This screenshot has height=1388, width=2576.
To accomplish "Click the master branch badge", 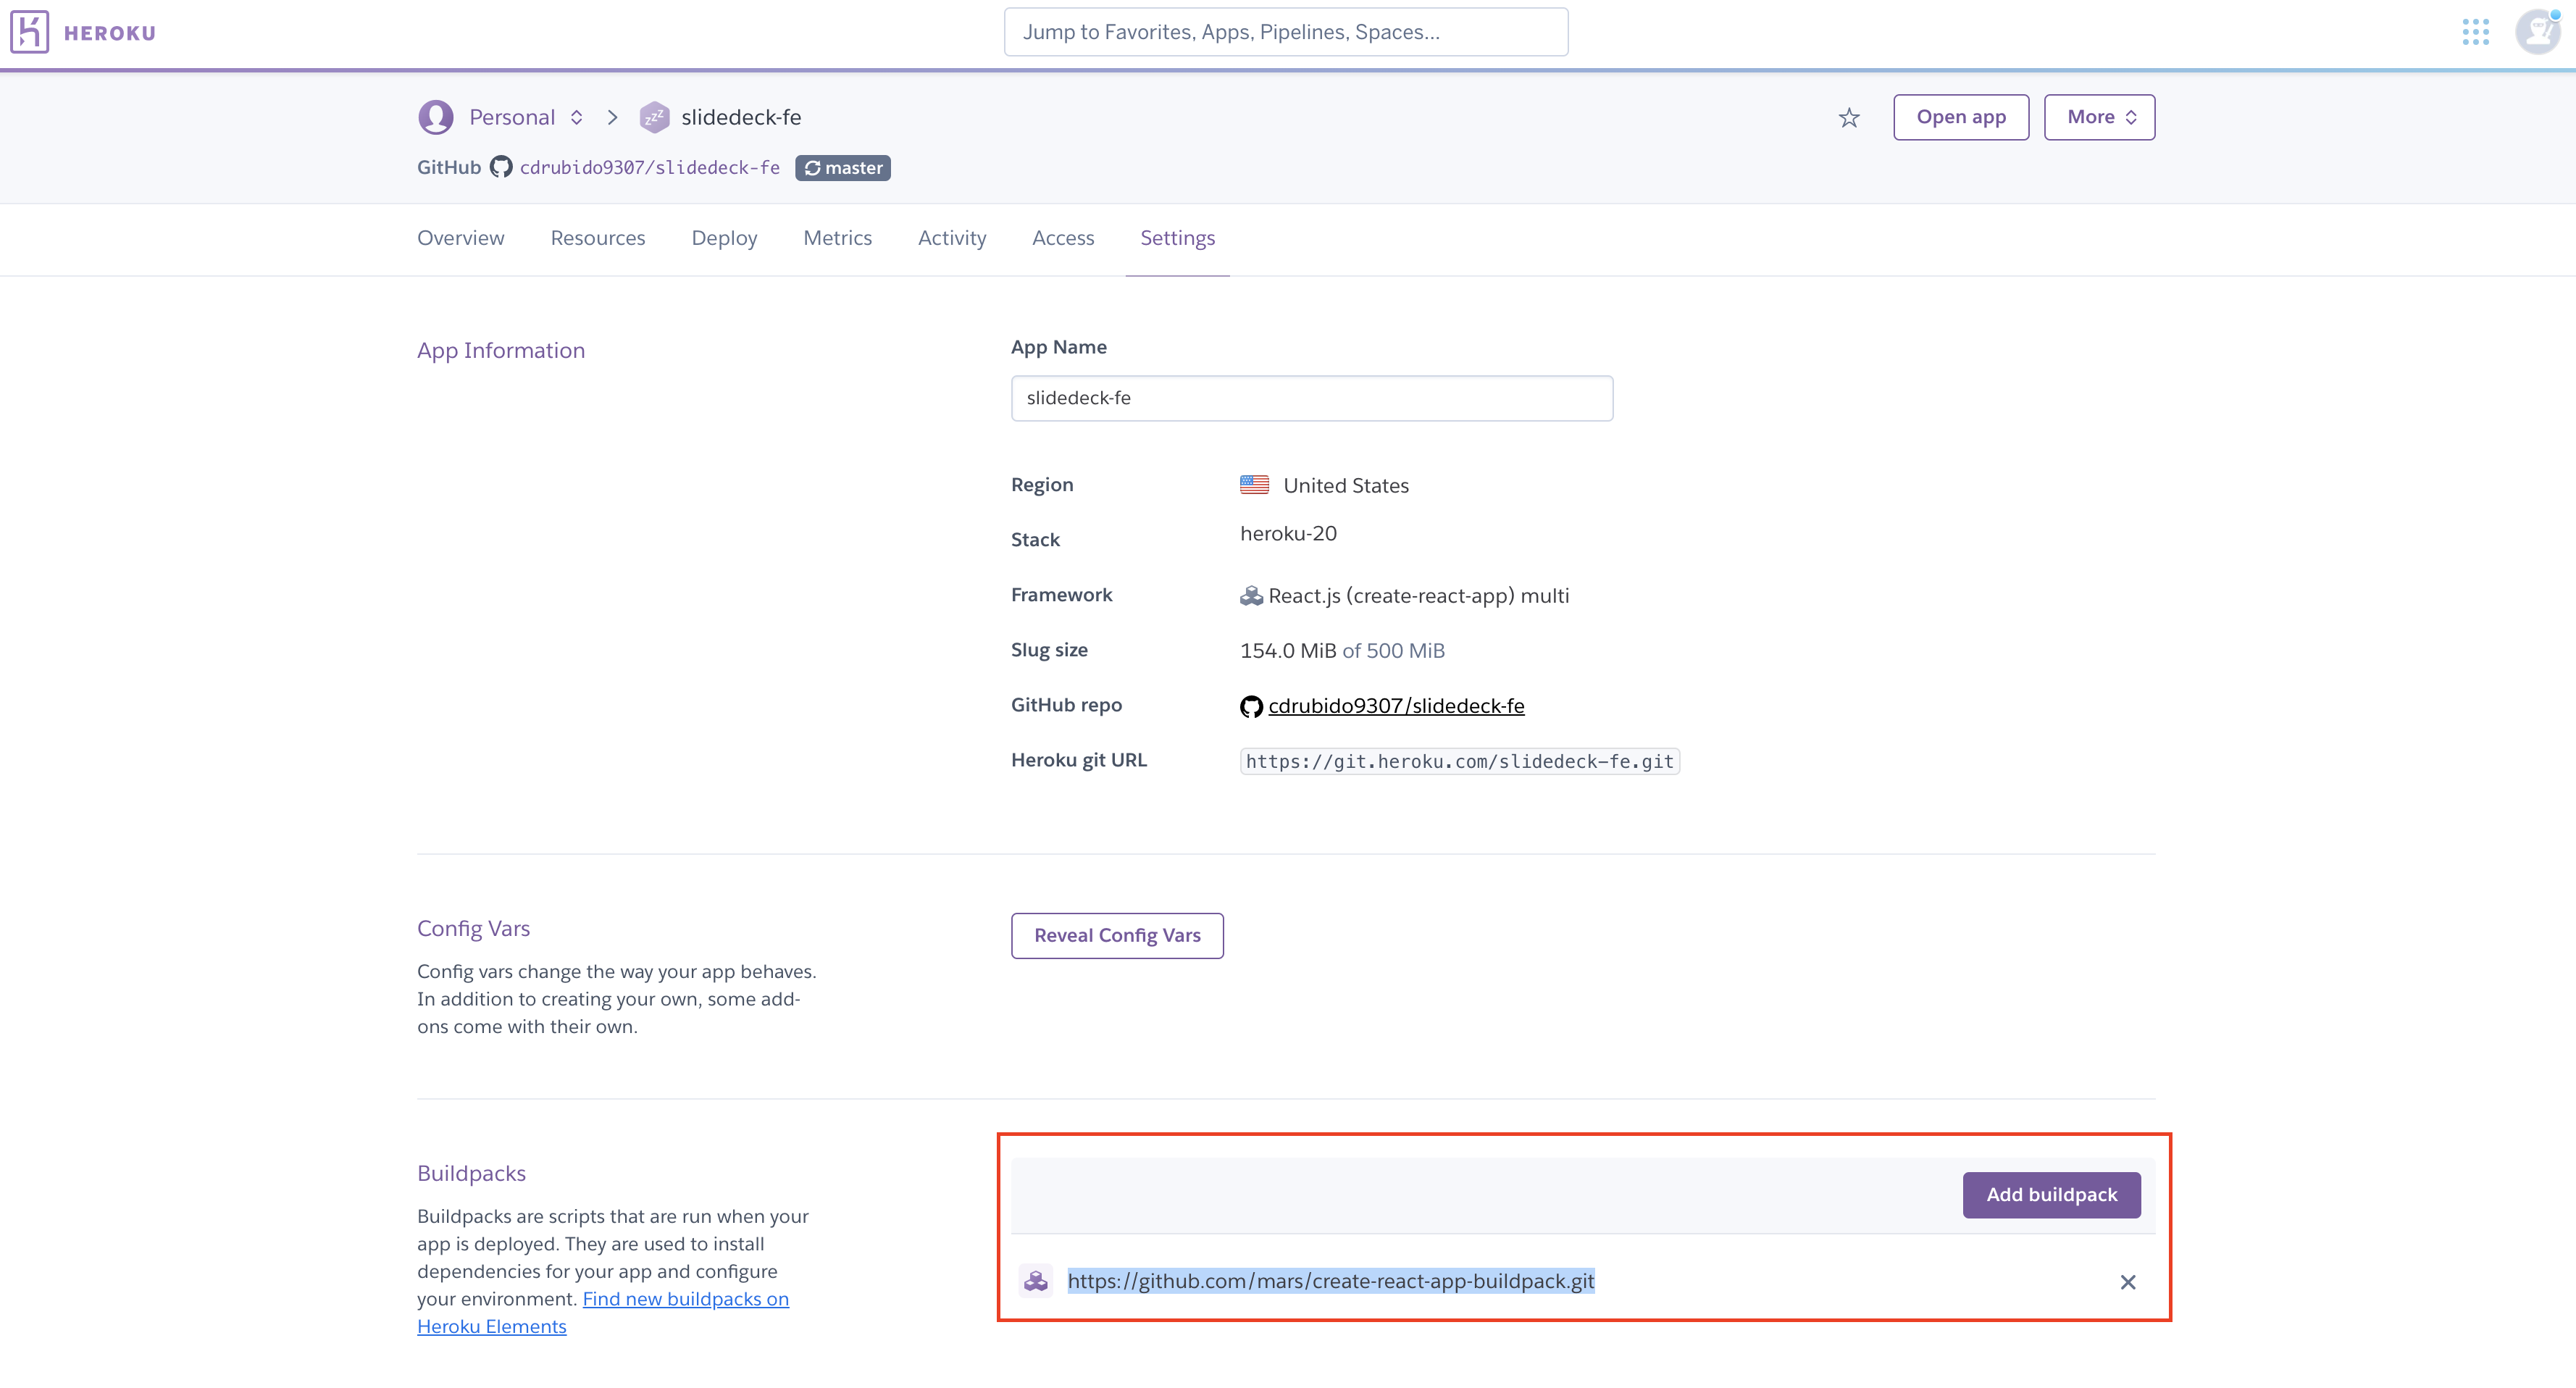I will coord(843,168).
